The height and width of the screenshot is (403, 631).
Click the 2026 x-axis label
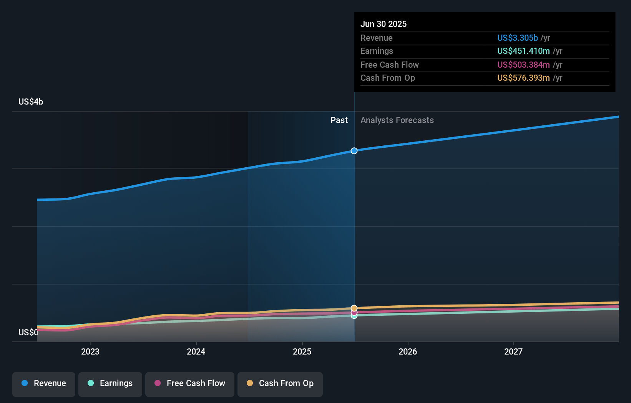tap(408, 351)
